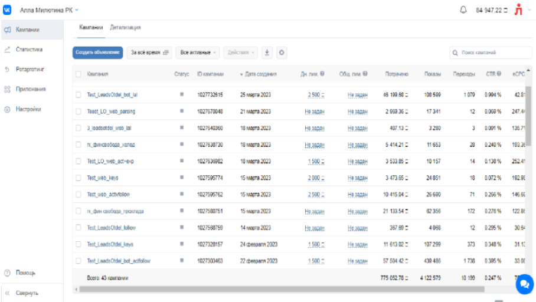
Task: Click Создать объявление button
Action: (97, 52)
